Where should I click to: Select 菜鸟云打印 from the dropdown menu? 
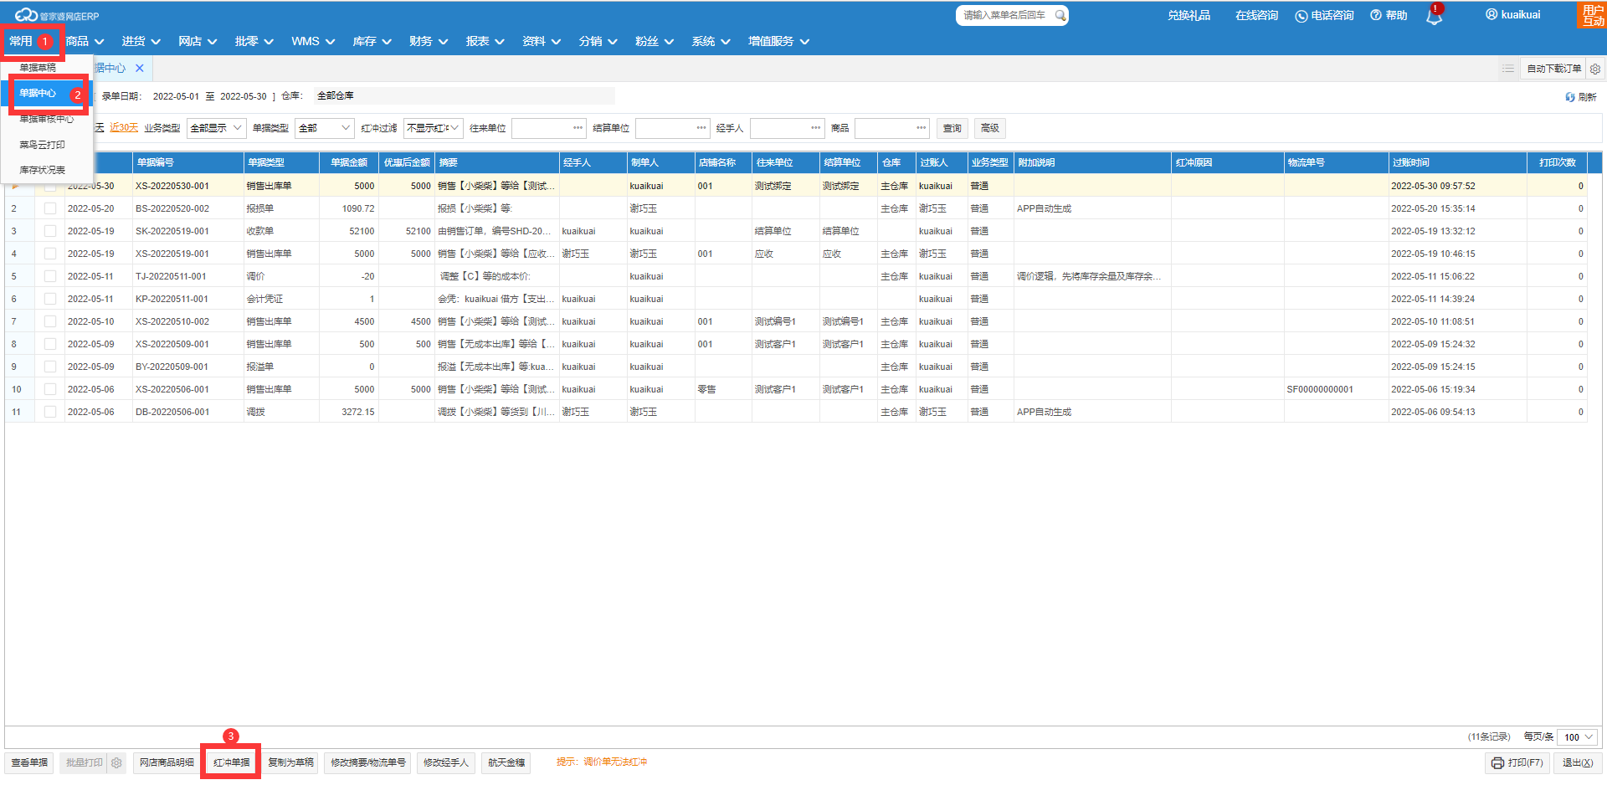(x=42, y=145)
